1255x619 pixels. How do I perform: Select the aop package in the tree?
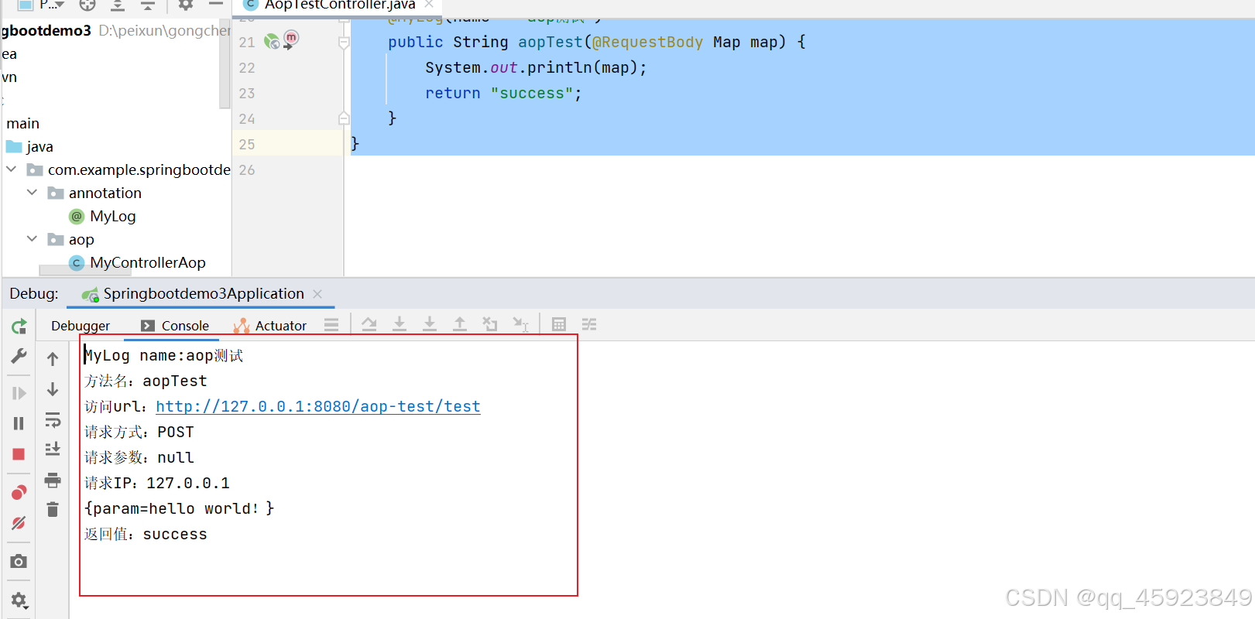[81, 239]
